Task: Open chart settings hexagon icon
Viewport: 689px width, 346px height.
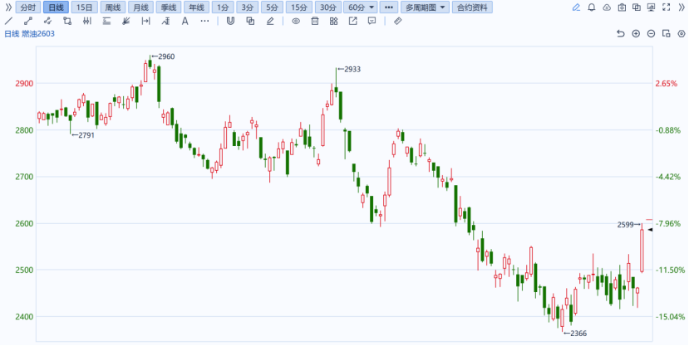Action: 682,34
